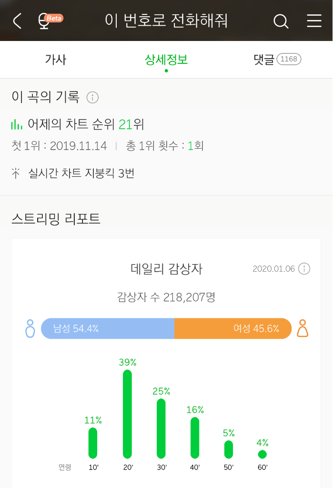Screen dimensions: 333x488
Task: Click the 남성 54.4% blue segment
Action: tap(108, 328)
